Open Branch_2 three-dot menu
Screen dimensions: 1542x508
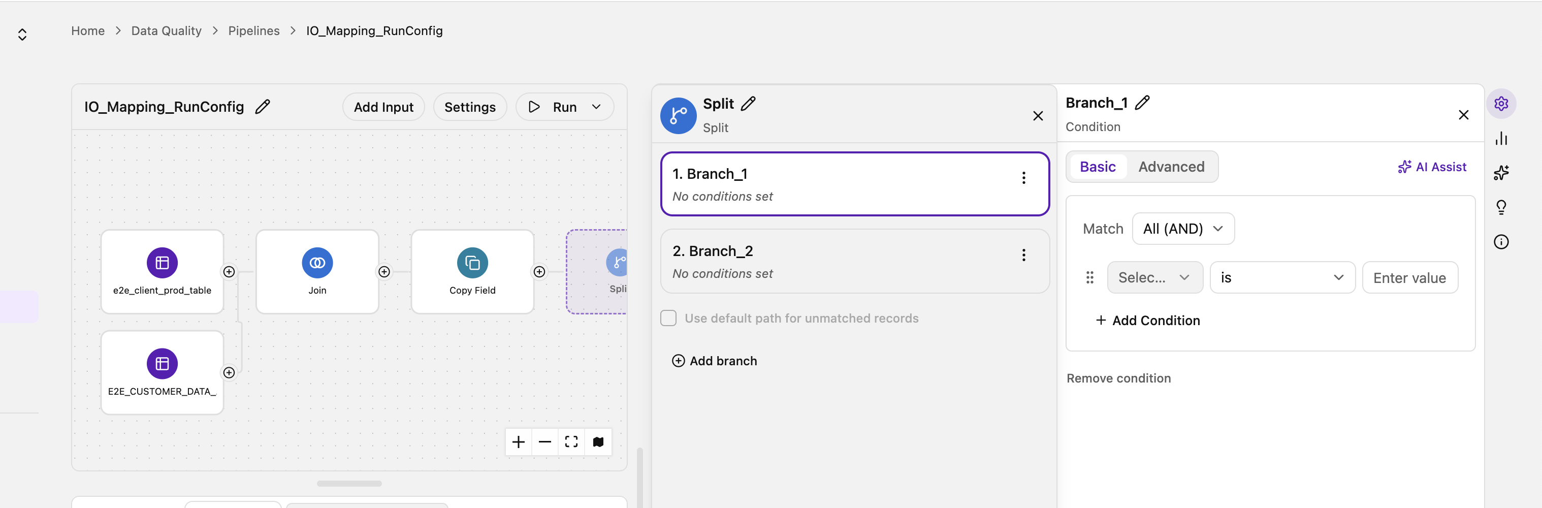[x=1023, y=255]
